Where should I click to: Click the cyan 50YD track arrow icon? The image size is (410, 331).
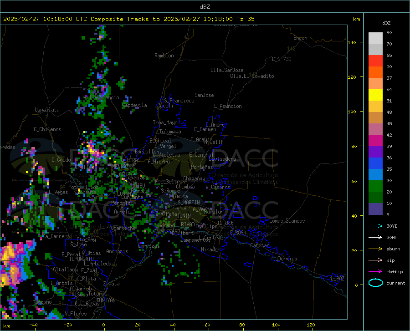[x=375, y=226]
